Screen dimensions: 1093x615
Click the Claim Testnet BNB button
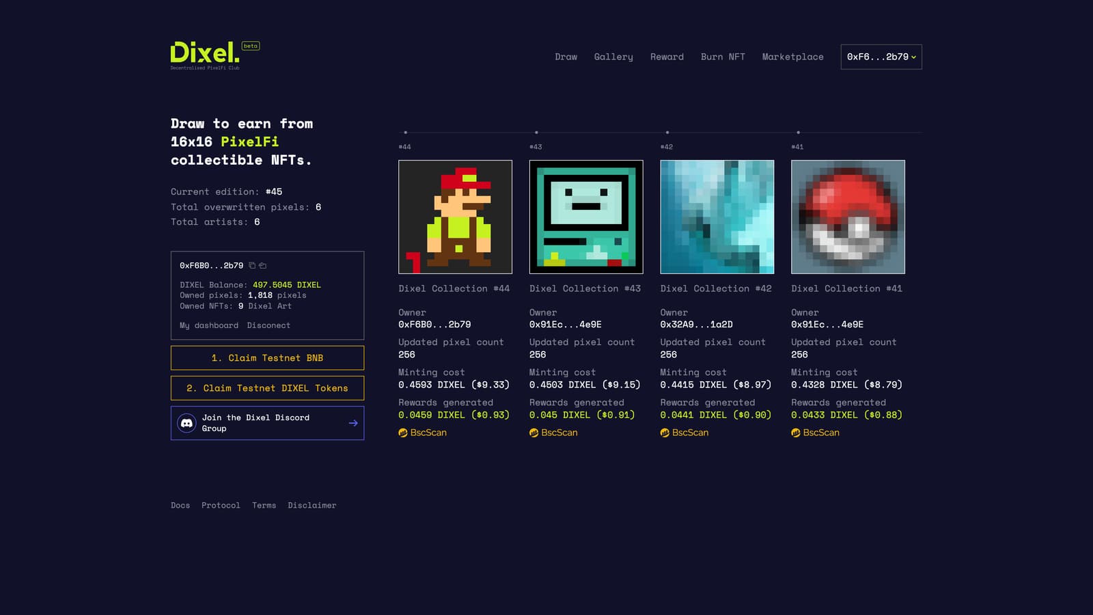[267, 358]
